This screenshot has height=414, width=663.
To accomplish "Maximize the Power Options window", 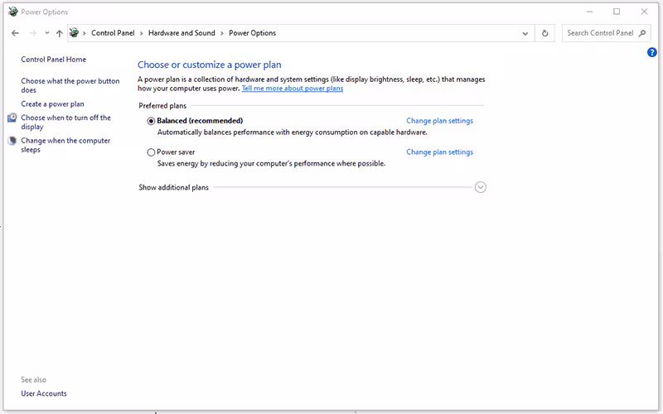I will (617, 12).
